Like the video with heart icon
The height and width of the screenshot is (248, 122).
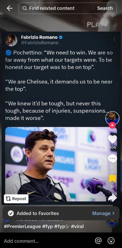(x=112, y=139)
